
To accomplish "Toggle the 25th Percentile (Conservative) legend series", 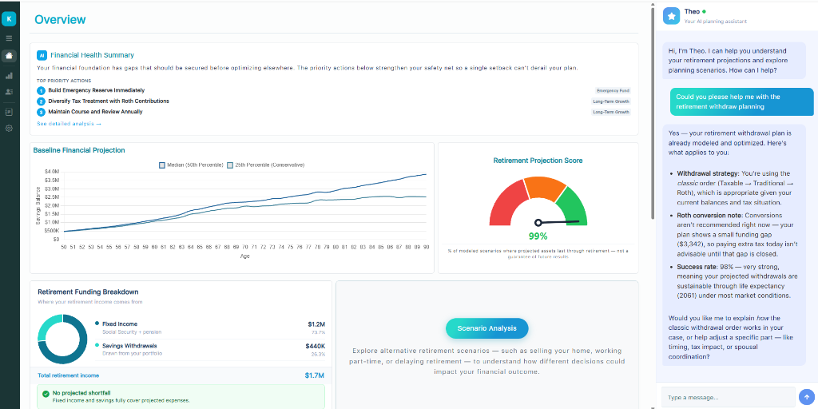I will pyautogui.click(x=265, y=165).
